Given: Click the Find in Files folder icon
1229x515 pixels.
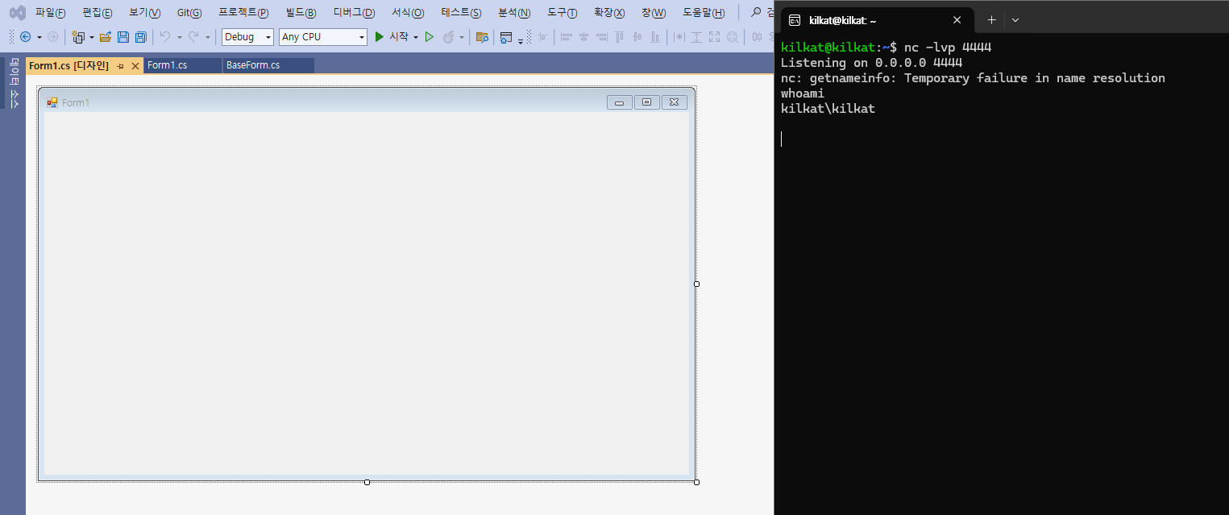Looking at the screenshot, I should pyautogui.click(x=482, y=37).
